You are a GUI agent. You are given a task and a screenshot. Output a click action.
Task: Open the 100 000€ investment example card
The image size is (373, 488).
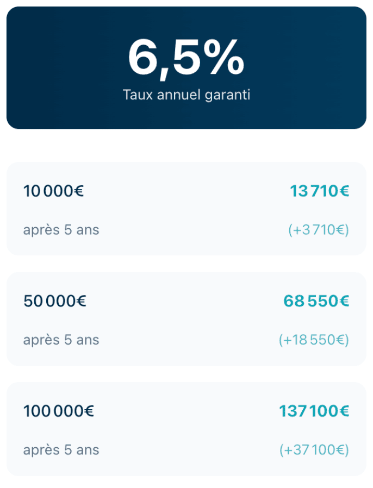[x=186, y=429]
